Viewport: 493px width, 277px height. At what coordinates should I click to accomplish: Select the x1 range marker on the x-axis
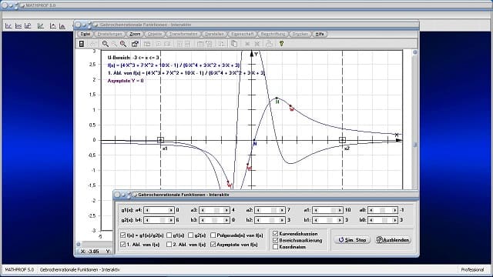(x=160, y=140)
